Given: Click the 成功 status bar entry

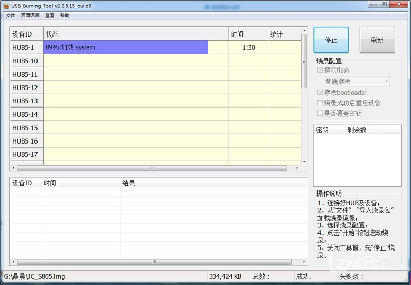Looking at the screenshot, I should click(304, 276).
